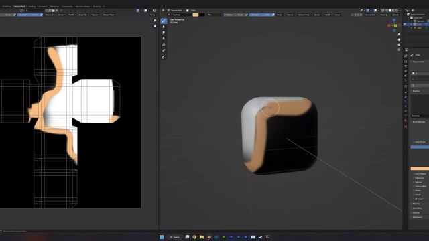
Task: Select the Smear tool in viewport toolbar
Action: point(164,33)
